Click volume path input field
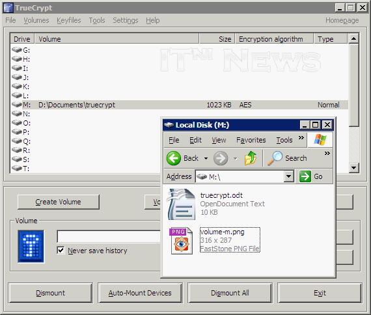The width and height of the screenshot is (371, 315). pyautogui.click(x=109, y=236)
